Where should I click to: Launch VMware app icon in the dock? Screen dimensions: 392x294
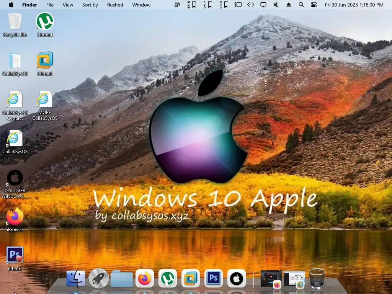point(191,278)
